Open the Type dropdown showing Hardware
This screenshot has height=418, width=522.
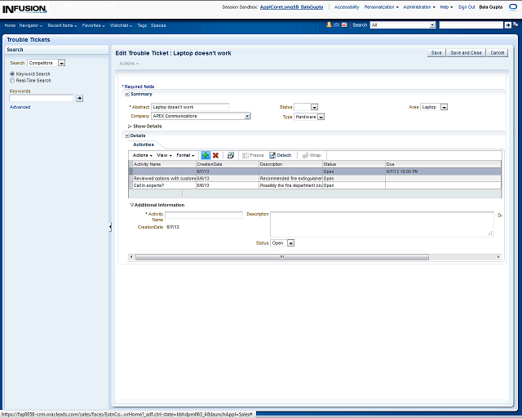coord(321,117)
